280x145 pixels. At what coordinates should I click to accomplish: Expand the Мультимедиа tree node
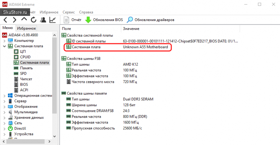point(4,112)
